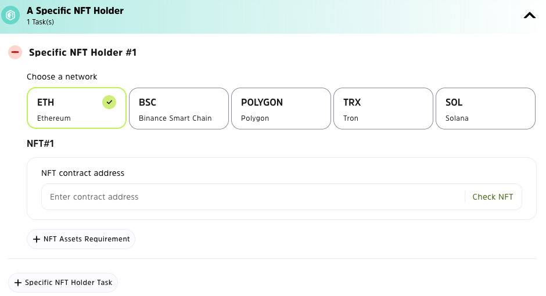Select the POLYGON network option
This screenshot has height=296, width=546.
(x=281, y=108)
